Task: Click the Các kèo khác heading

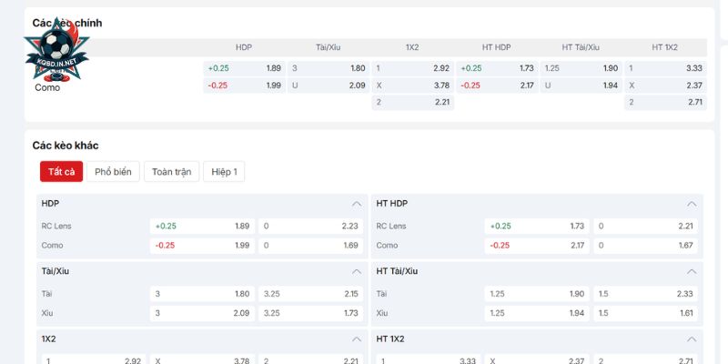Action: pyautogui.click(x=66, y=146)
